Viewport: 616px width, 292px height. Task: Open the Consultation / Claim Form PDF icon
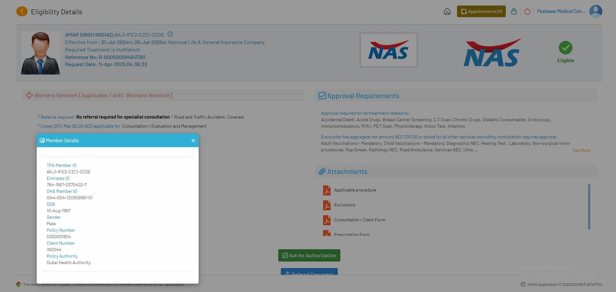pyautogui.click(x=327, y=220)
